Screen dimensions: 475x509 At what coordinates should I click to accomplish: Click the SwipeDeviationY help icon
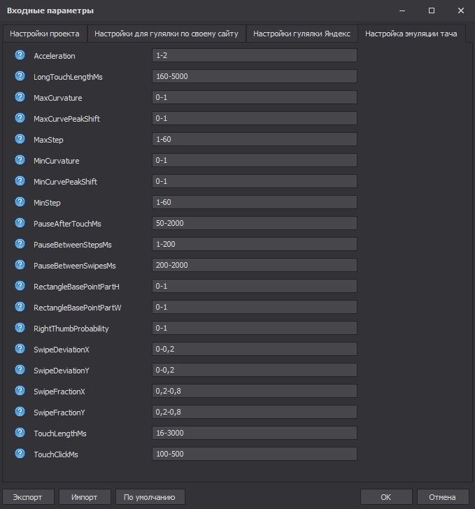(20, 370)
